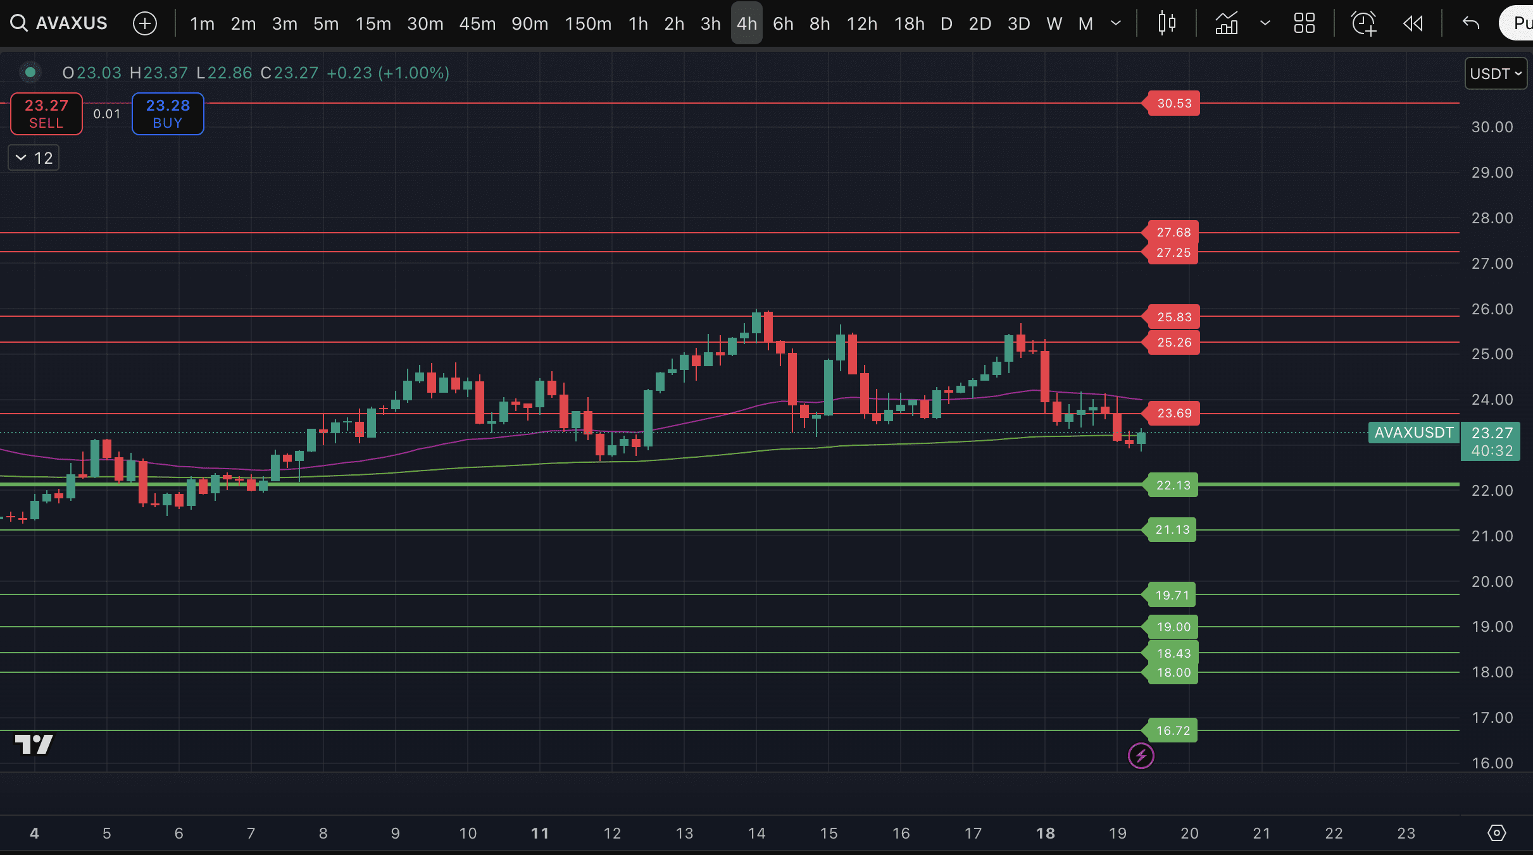
Task: Select the 27.68 resistance line label
Action: point(1170,232)
